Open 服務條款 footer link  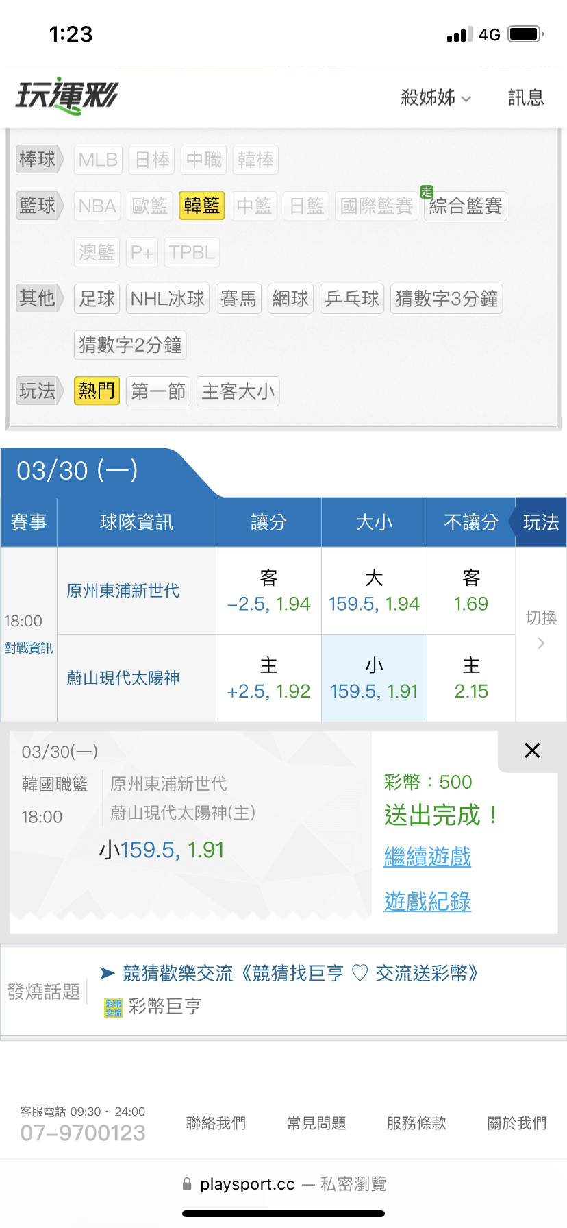point(416,1123)
